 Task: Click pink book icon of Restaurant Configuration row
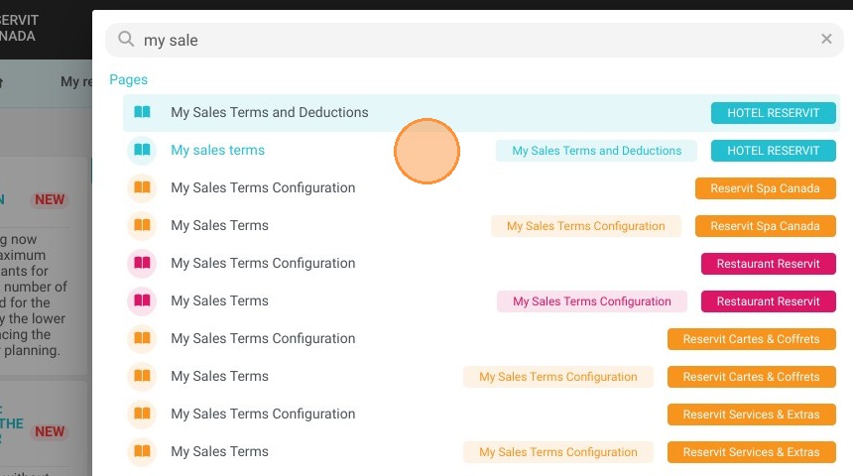point(142,263)
